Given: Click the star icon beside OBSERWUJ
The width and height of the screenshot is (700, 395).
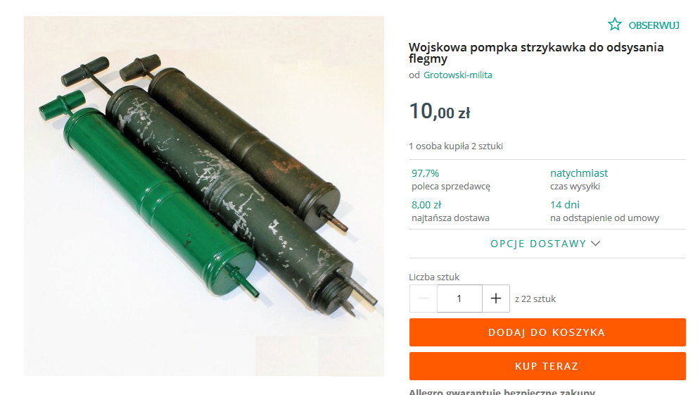Looking at the screenshot, I should pyautogui.click(x=615, y=25).
